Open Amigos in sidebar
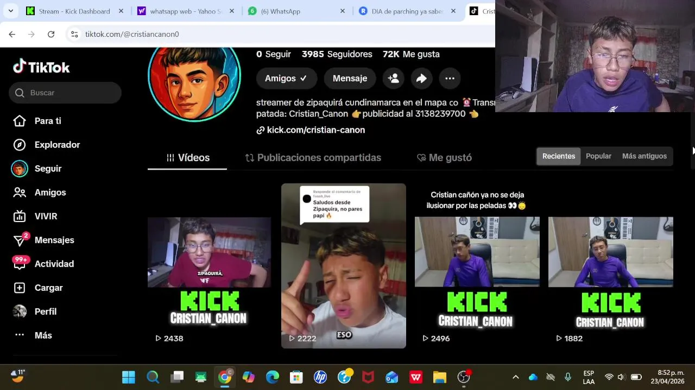Viewport: 695px width, 390px height. (50, 192)
